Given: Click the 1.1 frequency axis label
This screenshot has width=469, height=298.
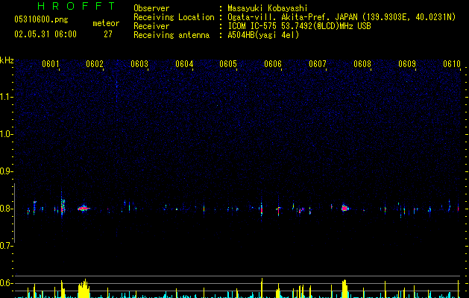Looking at the screenshot, I should [x=7, y=97].
